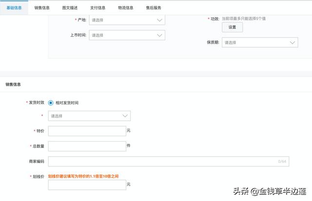Click the 设置 button for 功效
Image resolution: width=312 pixels, height=201 pixels.
[232, 27]
